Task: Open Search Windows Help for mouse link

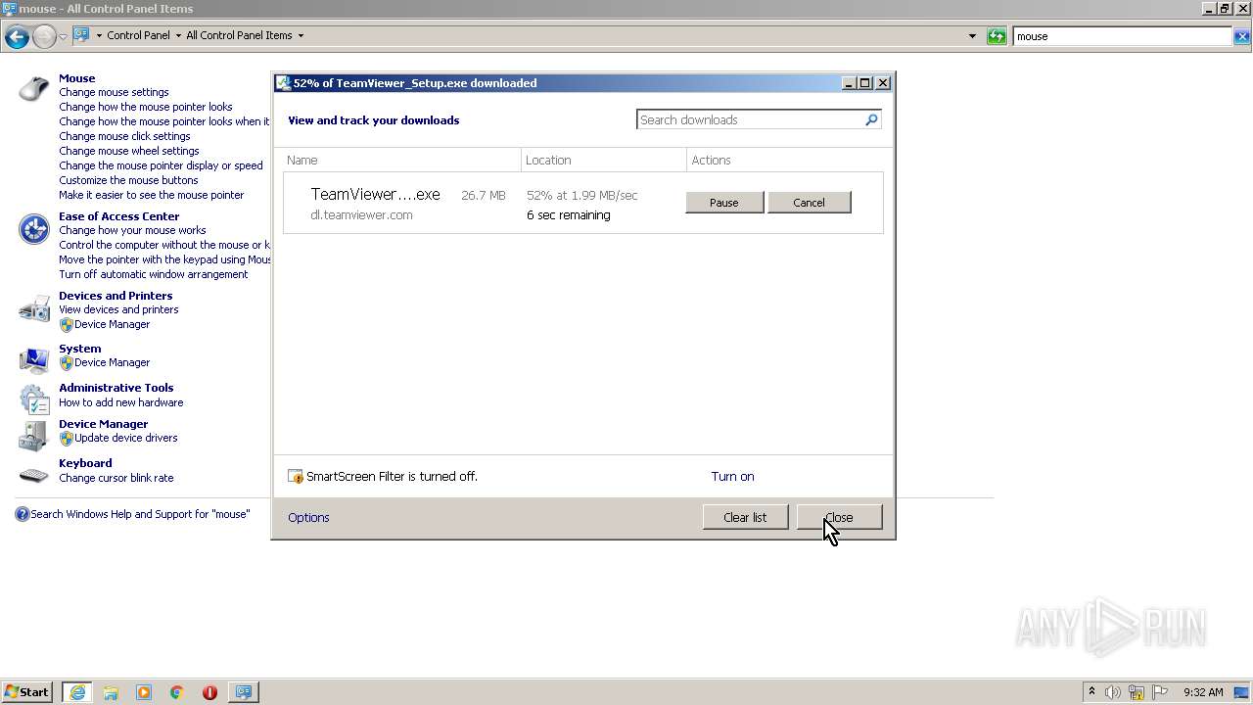Action: click(x=140, y=514)
